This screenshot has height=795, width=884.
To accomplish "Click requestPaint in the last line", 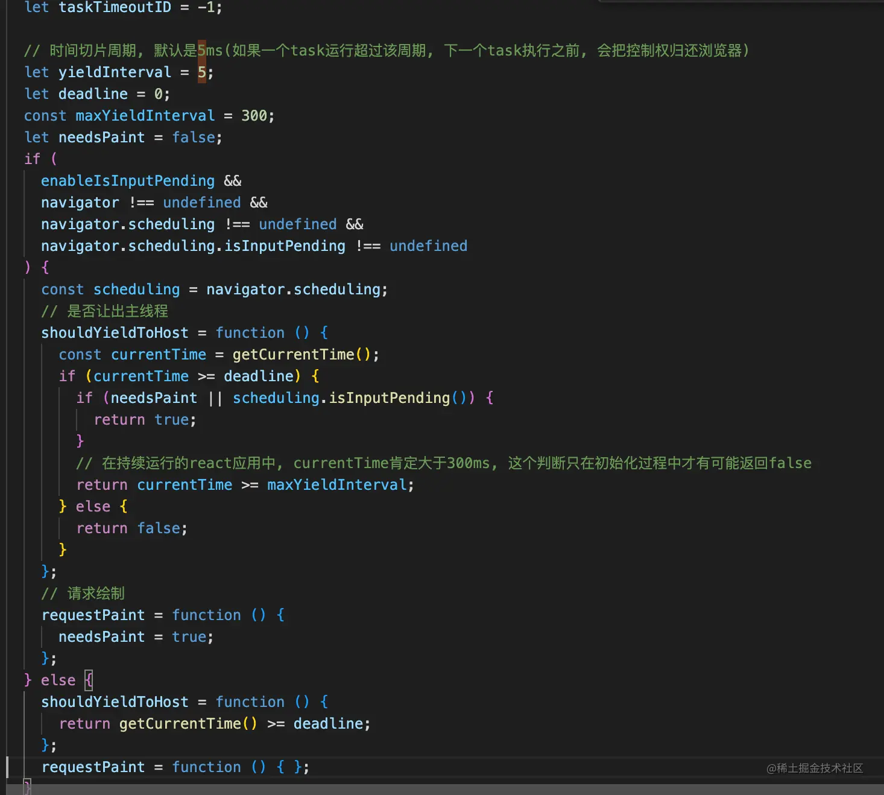I will [x=93, y=767].
